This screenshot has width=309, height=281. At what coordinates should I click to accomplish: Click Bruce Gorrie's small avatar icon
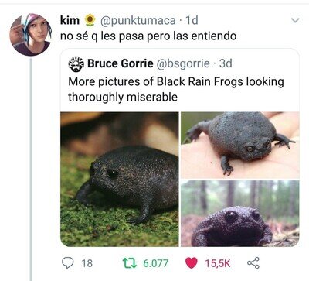click(x=76, y=63)
